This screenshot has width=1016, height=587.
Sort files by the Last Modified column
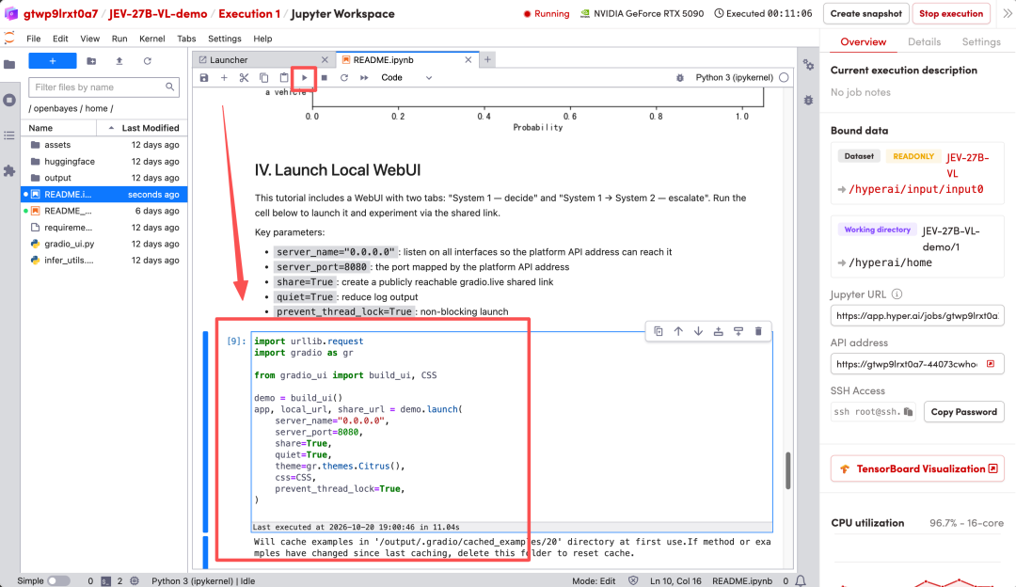[x=143, y=128]
